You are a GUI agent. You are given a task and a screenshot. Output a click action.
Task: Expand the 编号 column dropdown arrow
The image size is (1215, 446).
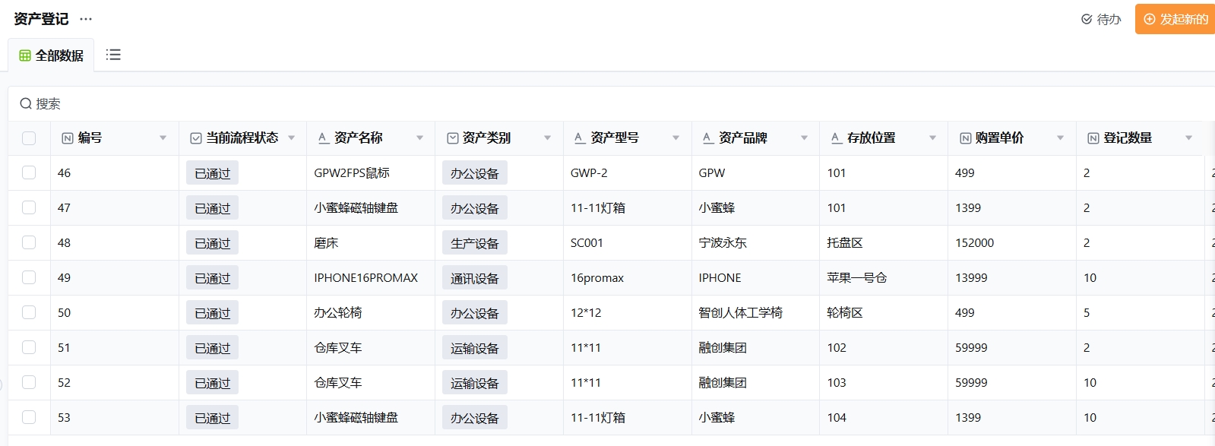[x=163, y=138]
